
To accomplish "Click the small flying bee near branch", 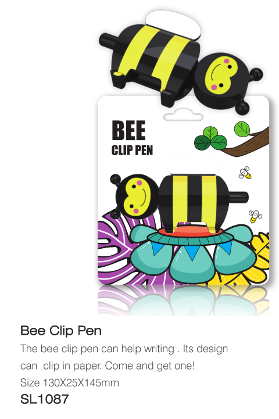I will point(245,173).
